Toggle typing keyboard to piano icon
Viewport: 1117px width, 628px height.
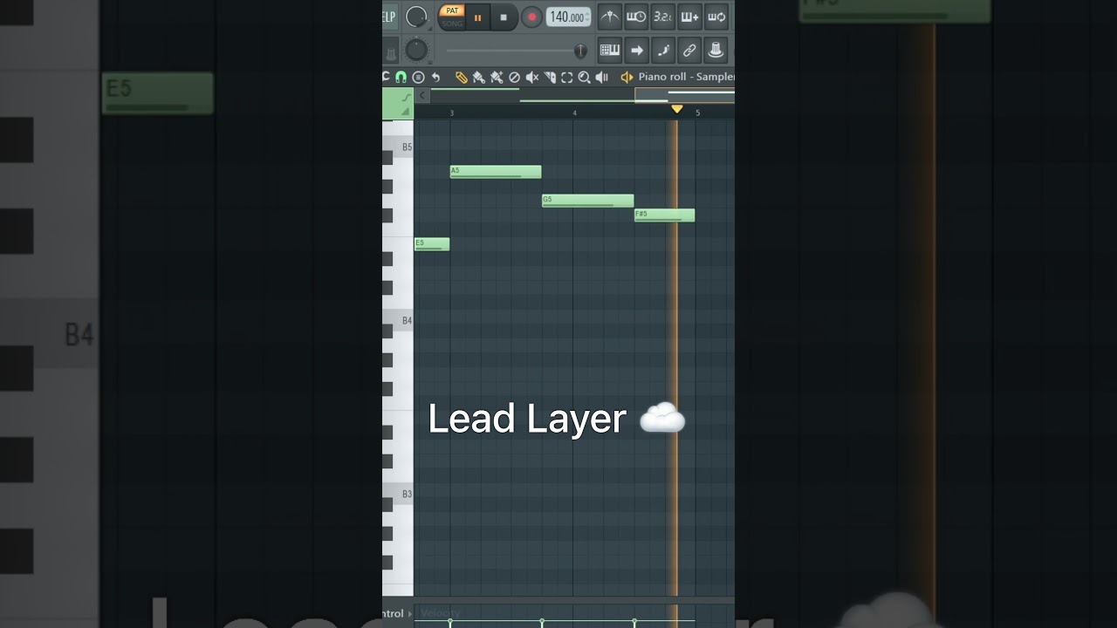pos(610,51)
